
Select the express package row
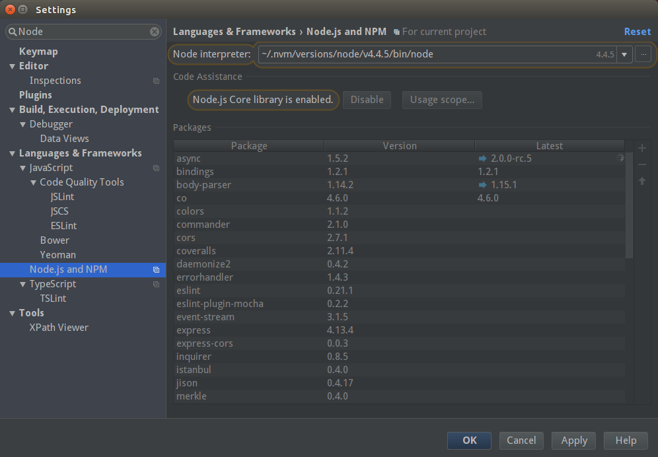pos(400,330)
